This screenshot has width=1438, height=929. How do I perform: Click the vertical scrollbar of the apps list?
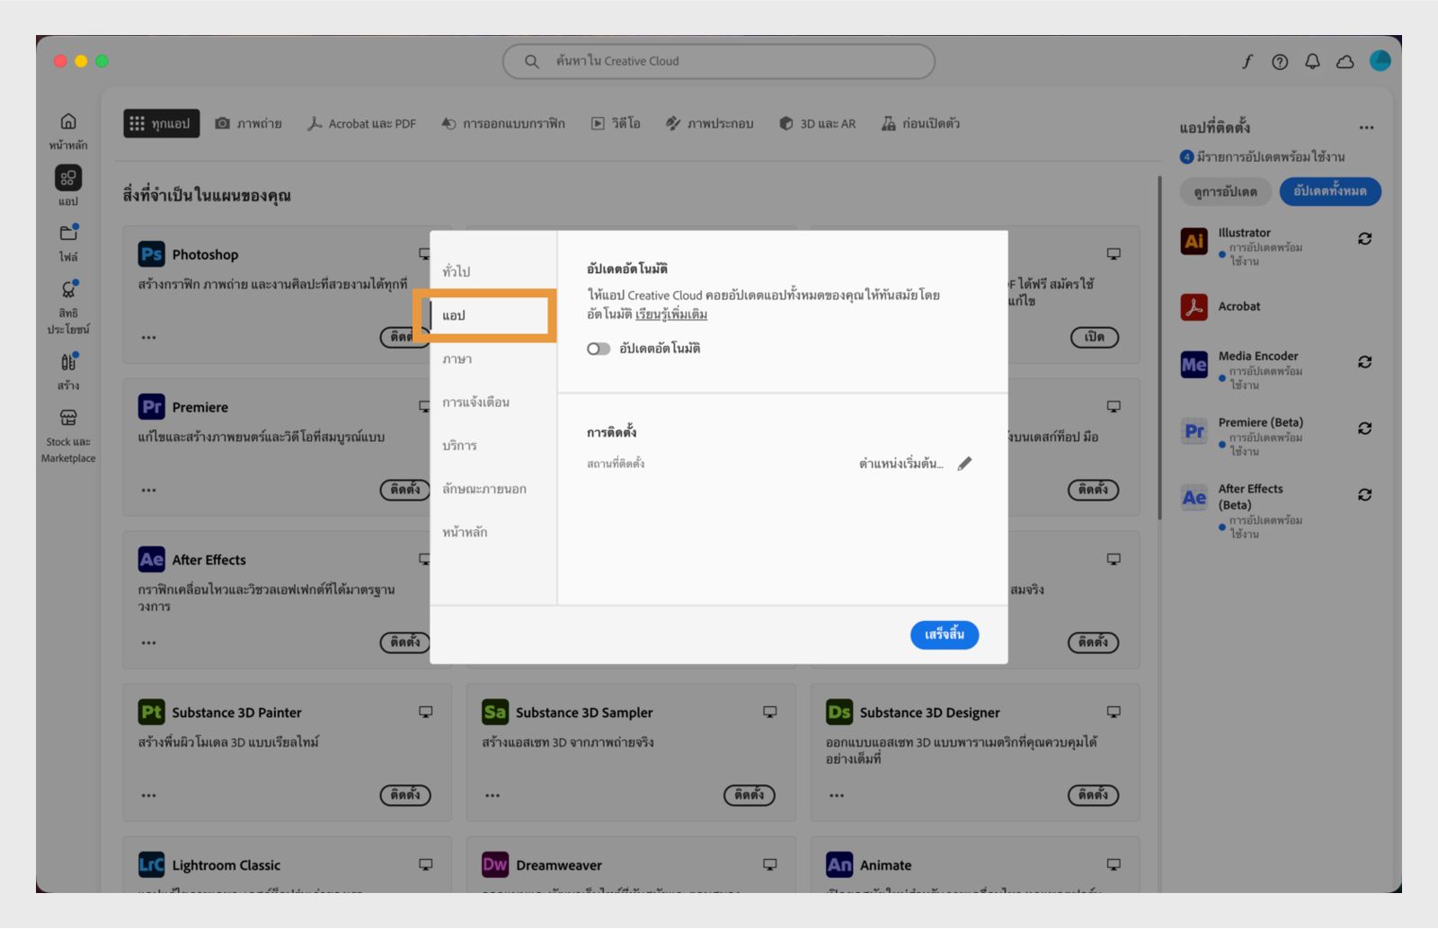point(1159,349)
